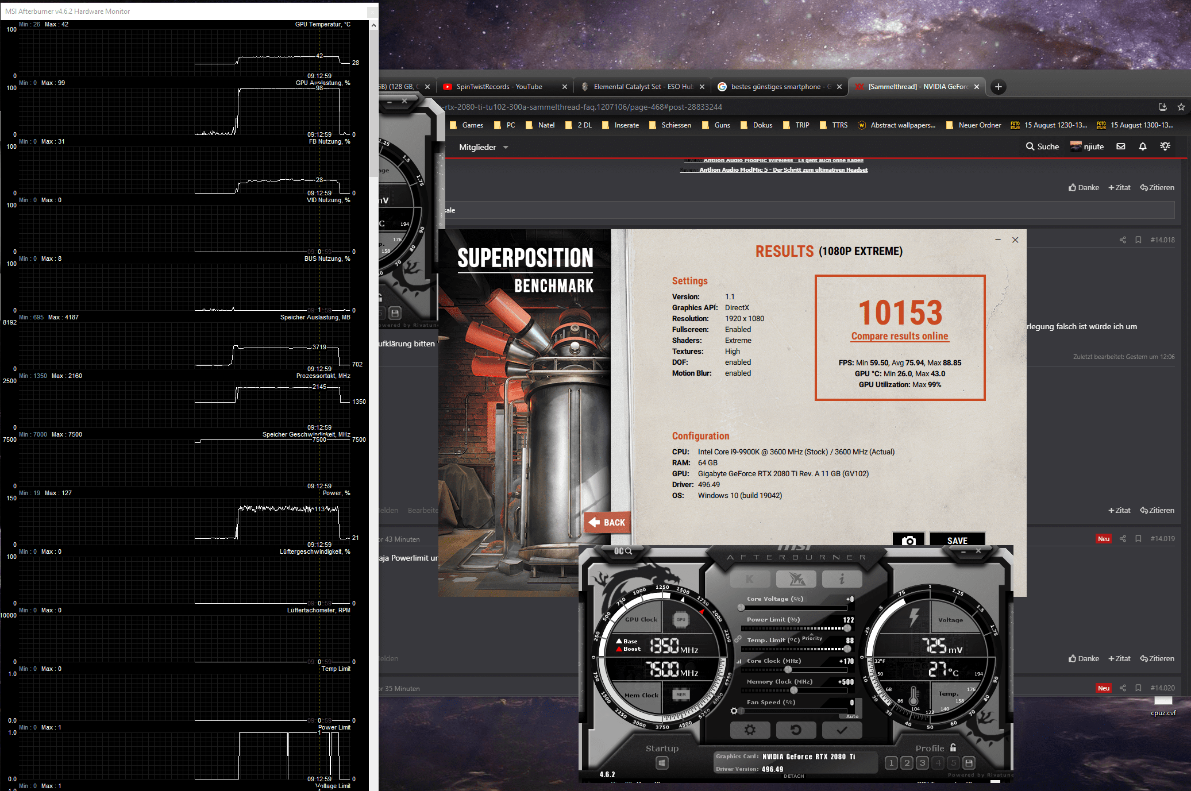Click the Afterburner jet fighter logo button
Image resolution: width=1191 pixels, height=791 pixels.
[796, 579]
